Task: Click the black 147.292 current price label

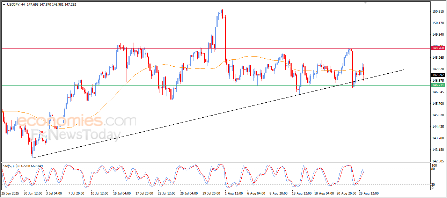Action: coord(438,75)
